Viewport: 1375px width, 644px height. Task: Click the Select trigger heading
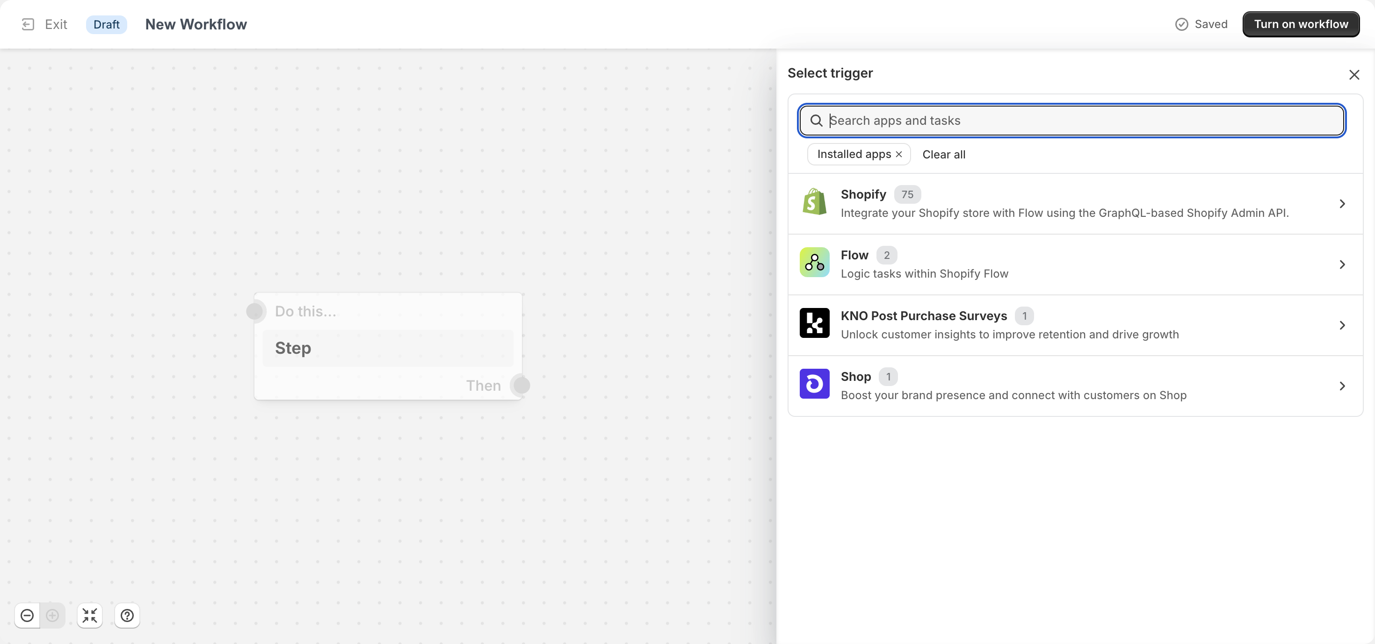(x=830, y=73)
